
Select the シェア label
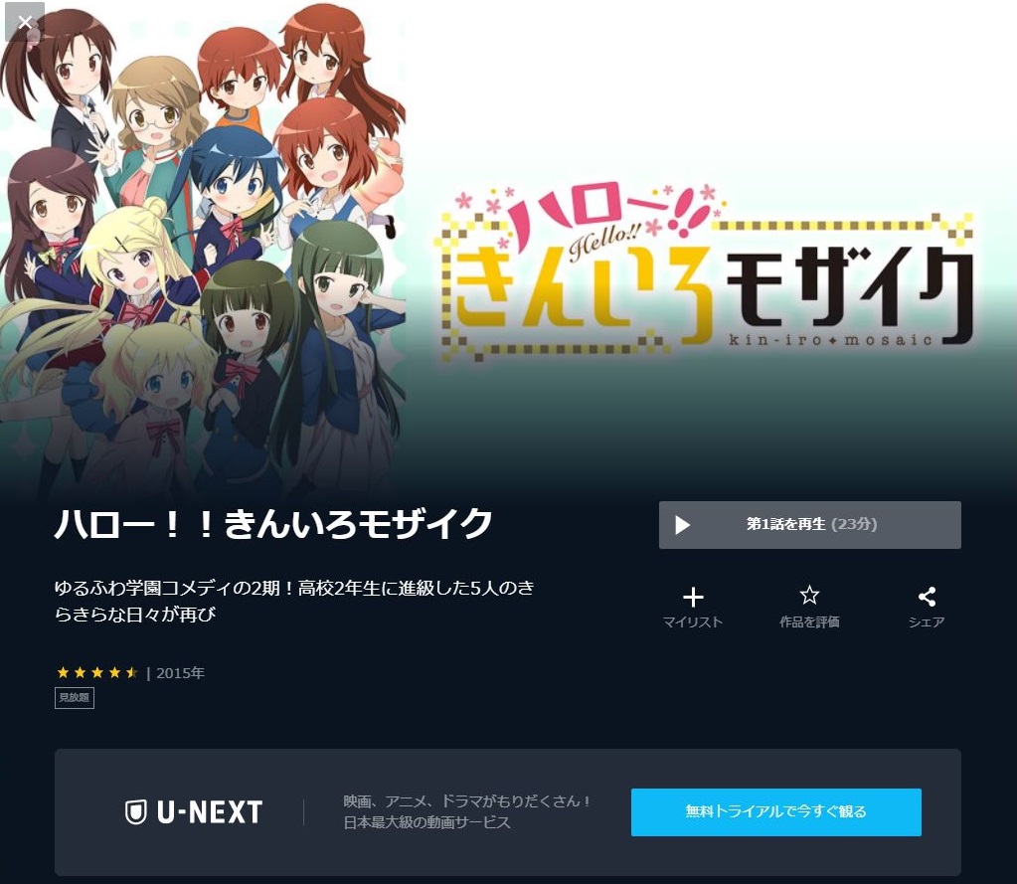927,621
